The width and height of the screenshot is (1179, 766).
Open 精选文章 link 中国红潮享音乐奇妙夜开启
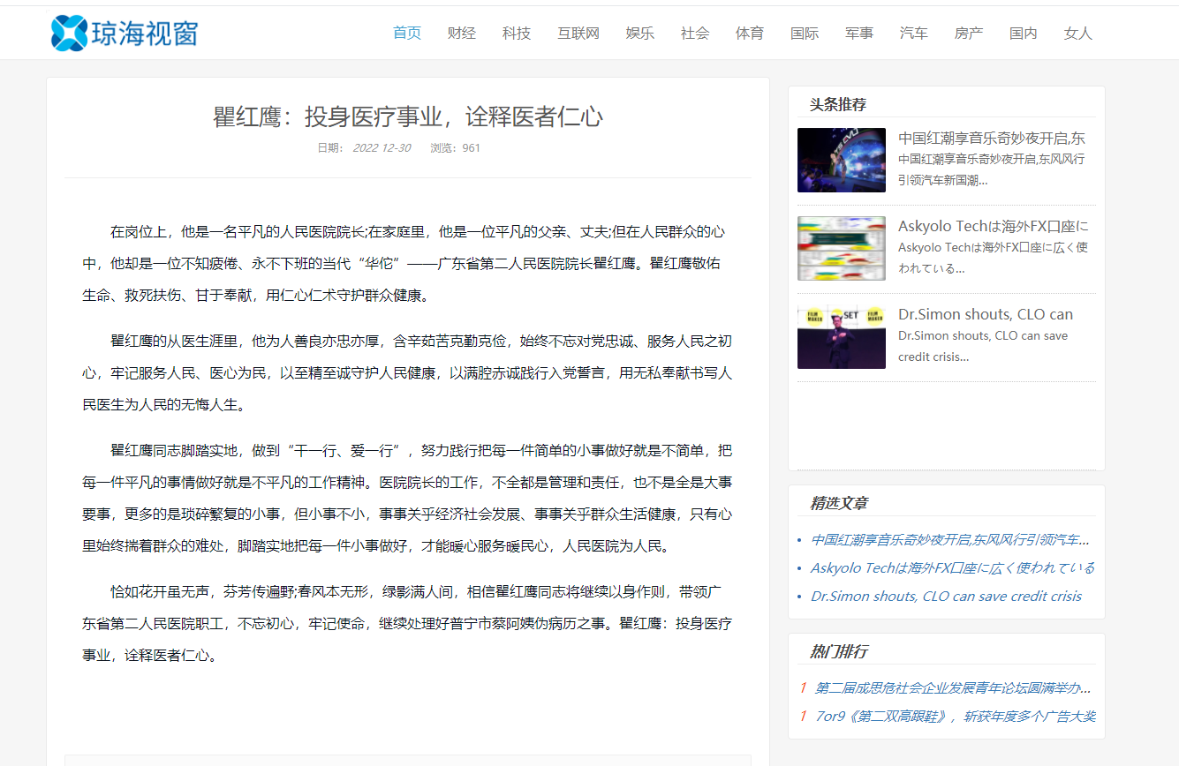coord(950,540)
